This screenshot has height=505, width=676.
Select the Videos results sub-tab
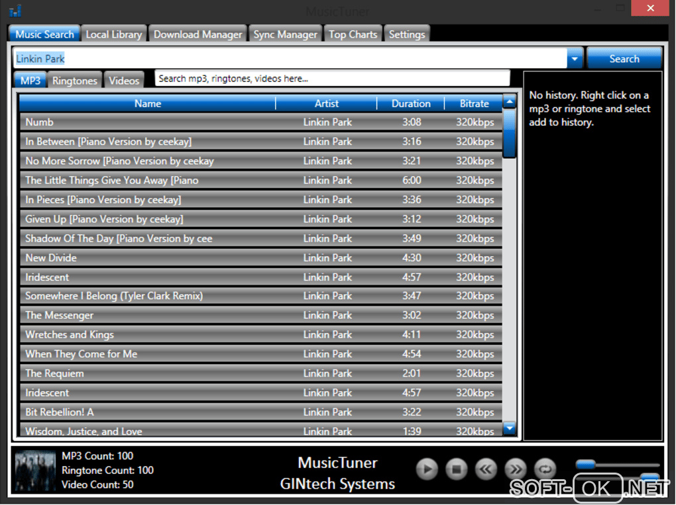(124, 81)
